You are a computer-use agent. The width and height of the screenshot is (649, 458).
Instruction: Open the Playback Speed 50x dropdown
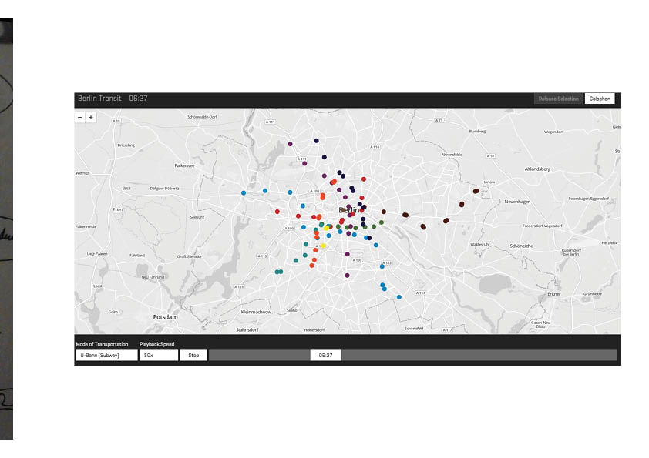158,356
